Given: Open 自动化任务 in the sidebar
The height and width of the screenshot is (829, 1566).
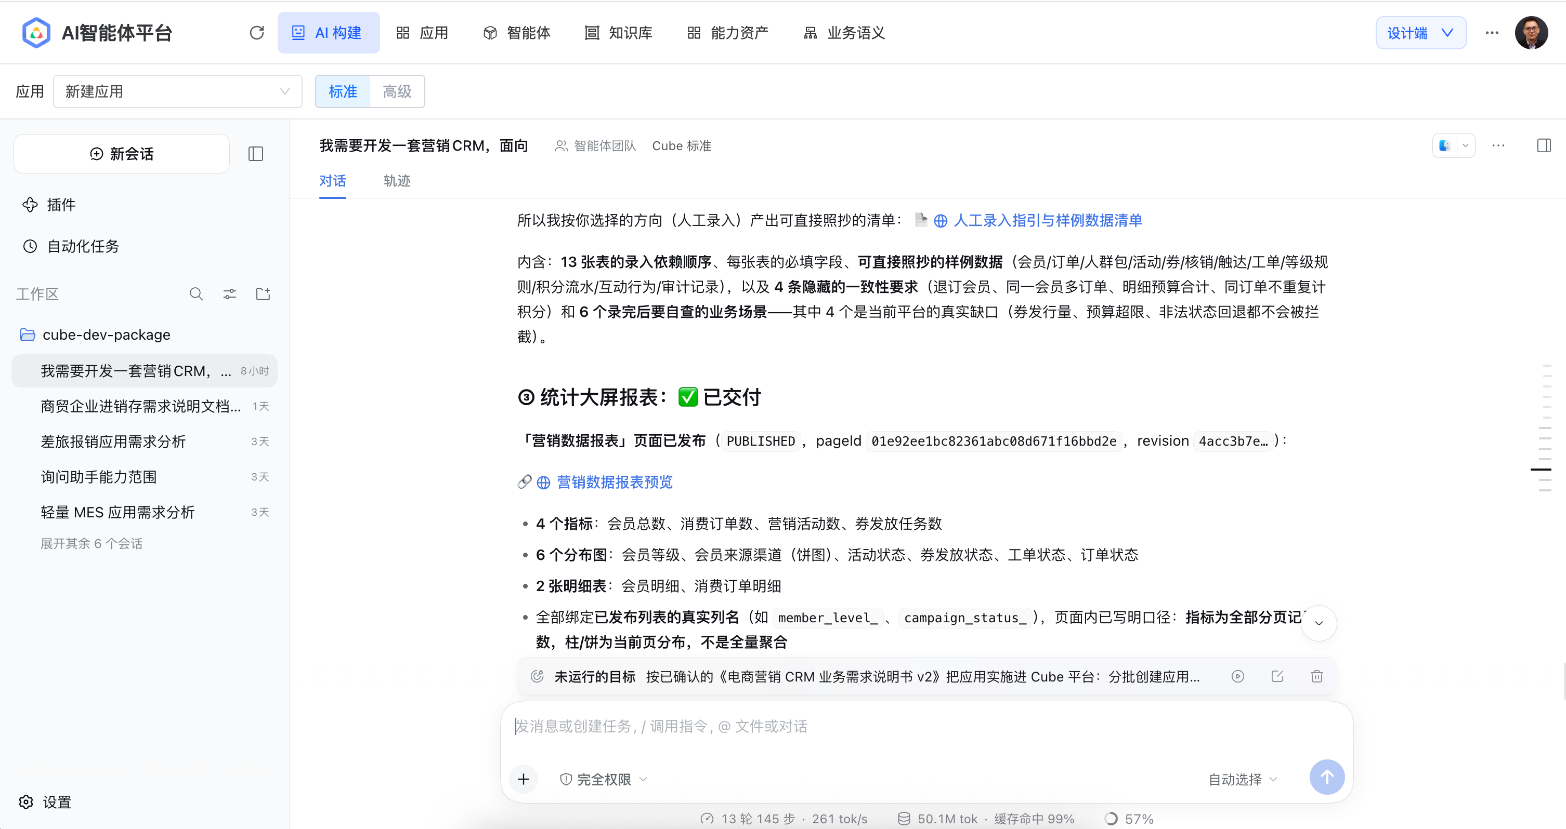Looking at the screenshot, I should coord(71,246).
